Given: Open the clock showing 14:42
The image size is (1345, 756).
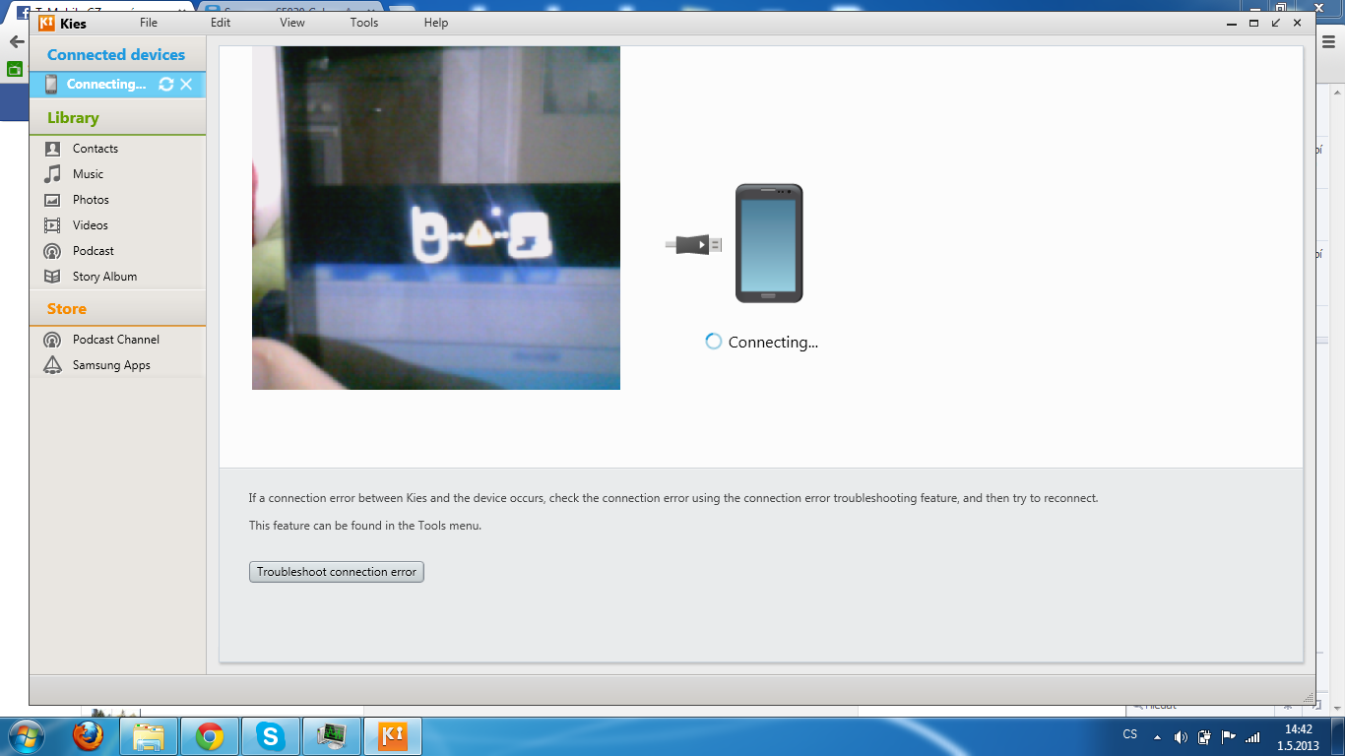Looking at the screenshot, I should [1299, 737].
